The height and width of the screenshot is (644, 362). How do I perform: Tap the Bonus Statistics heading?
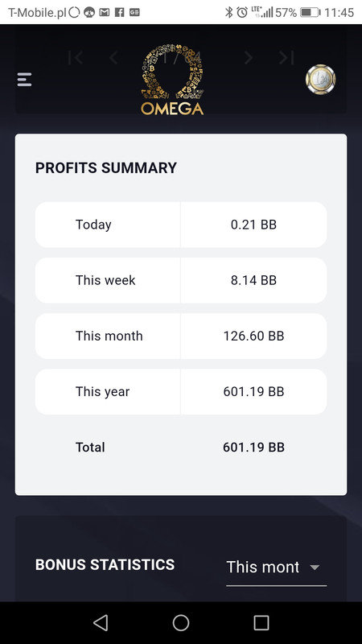point(105,565)
